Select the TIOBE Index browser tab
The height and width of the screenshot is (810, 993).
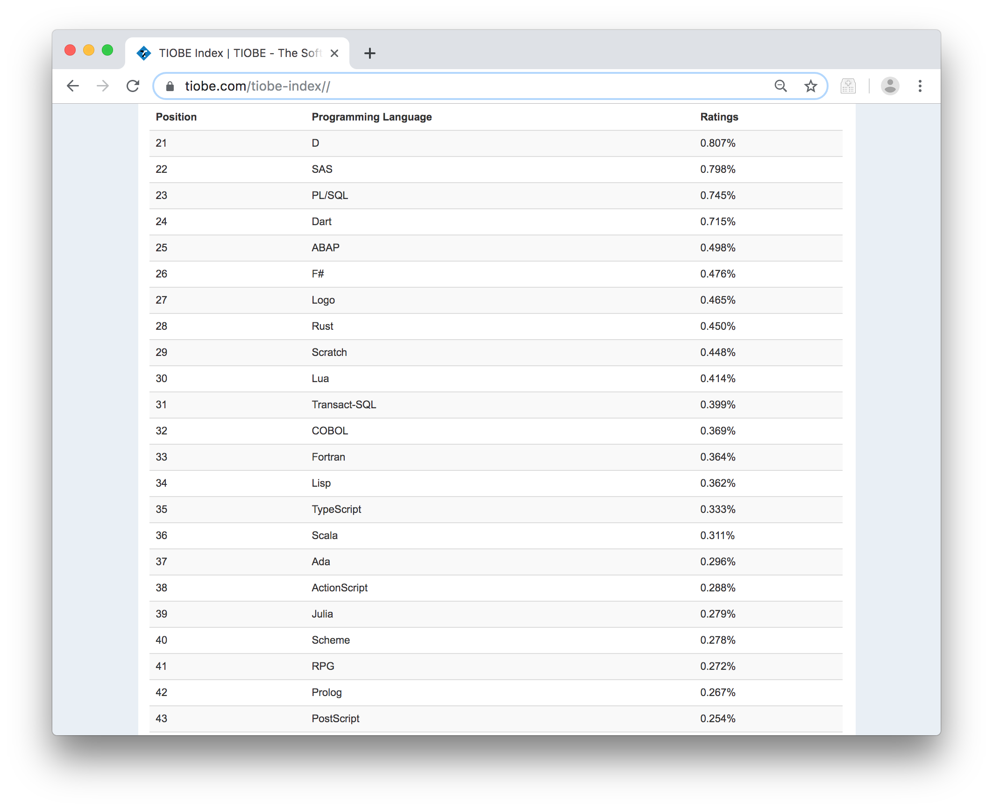point(237,53)
